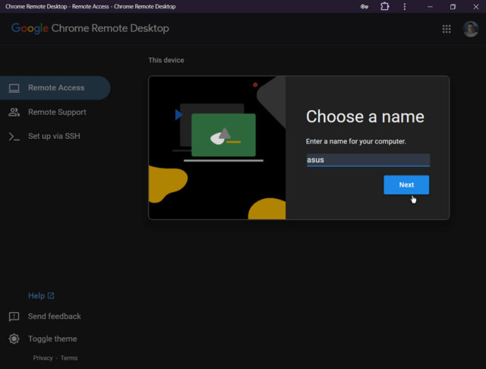Open Send feedback

54,317
